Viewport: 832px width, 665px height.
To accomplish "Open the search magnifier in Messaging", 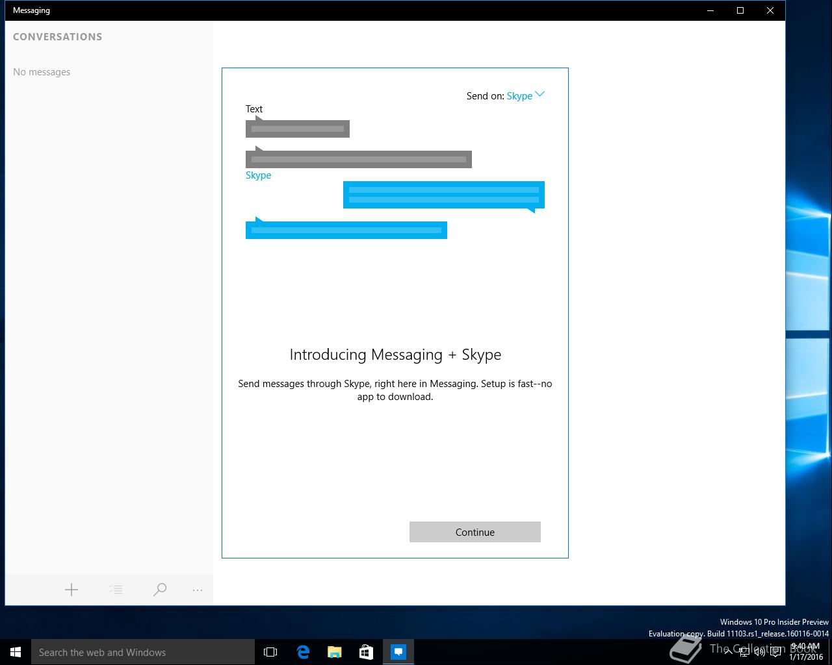I will pos(160,590).
